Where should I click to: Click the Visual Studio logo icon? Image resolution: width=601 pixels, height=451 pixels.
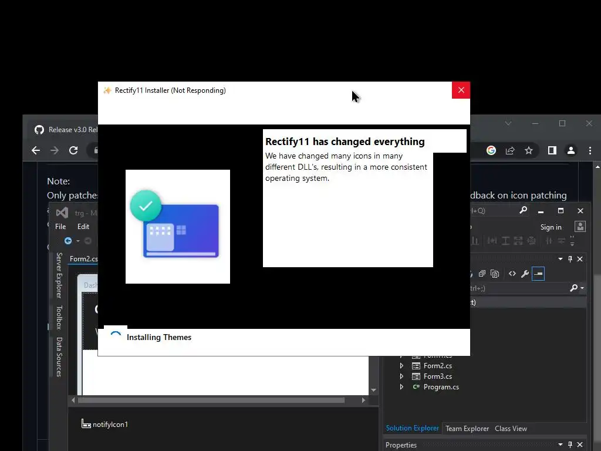62,213
